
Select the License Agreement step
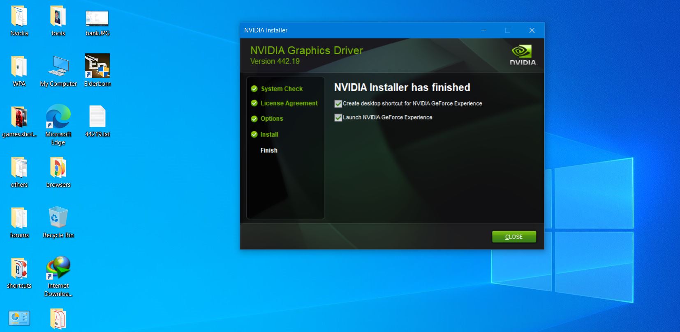[x=289, y=103]
